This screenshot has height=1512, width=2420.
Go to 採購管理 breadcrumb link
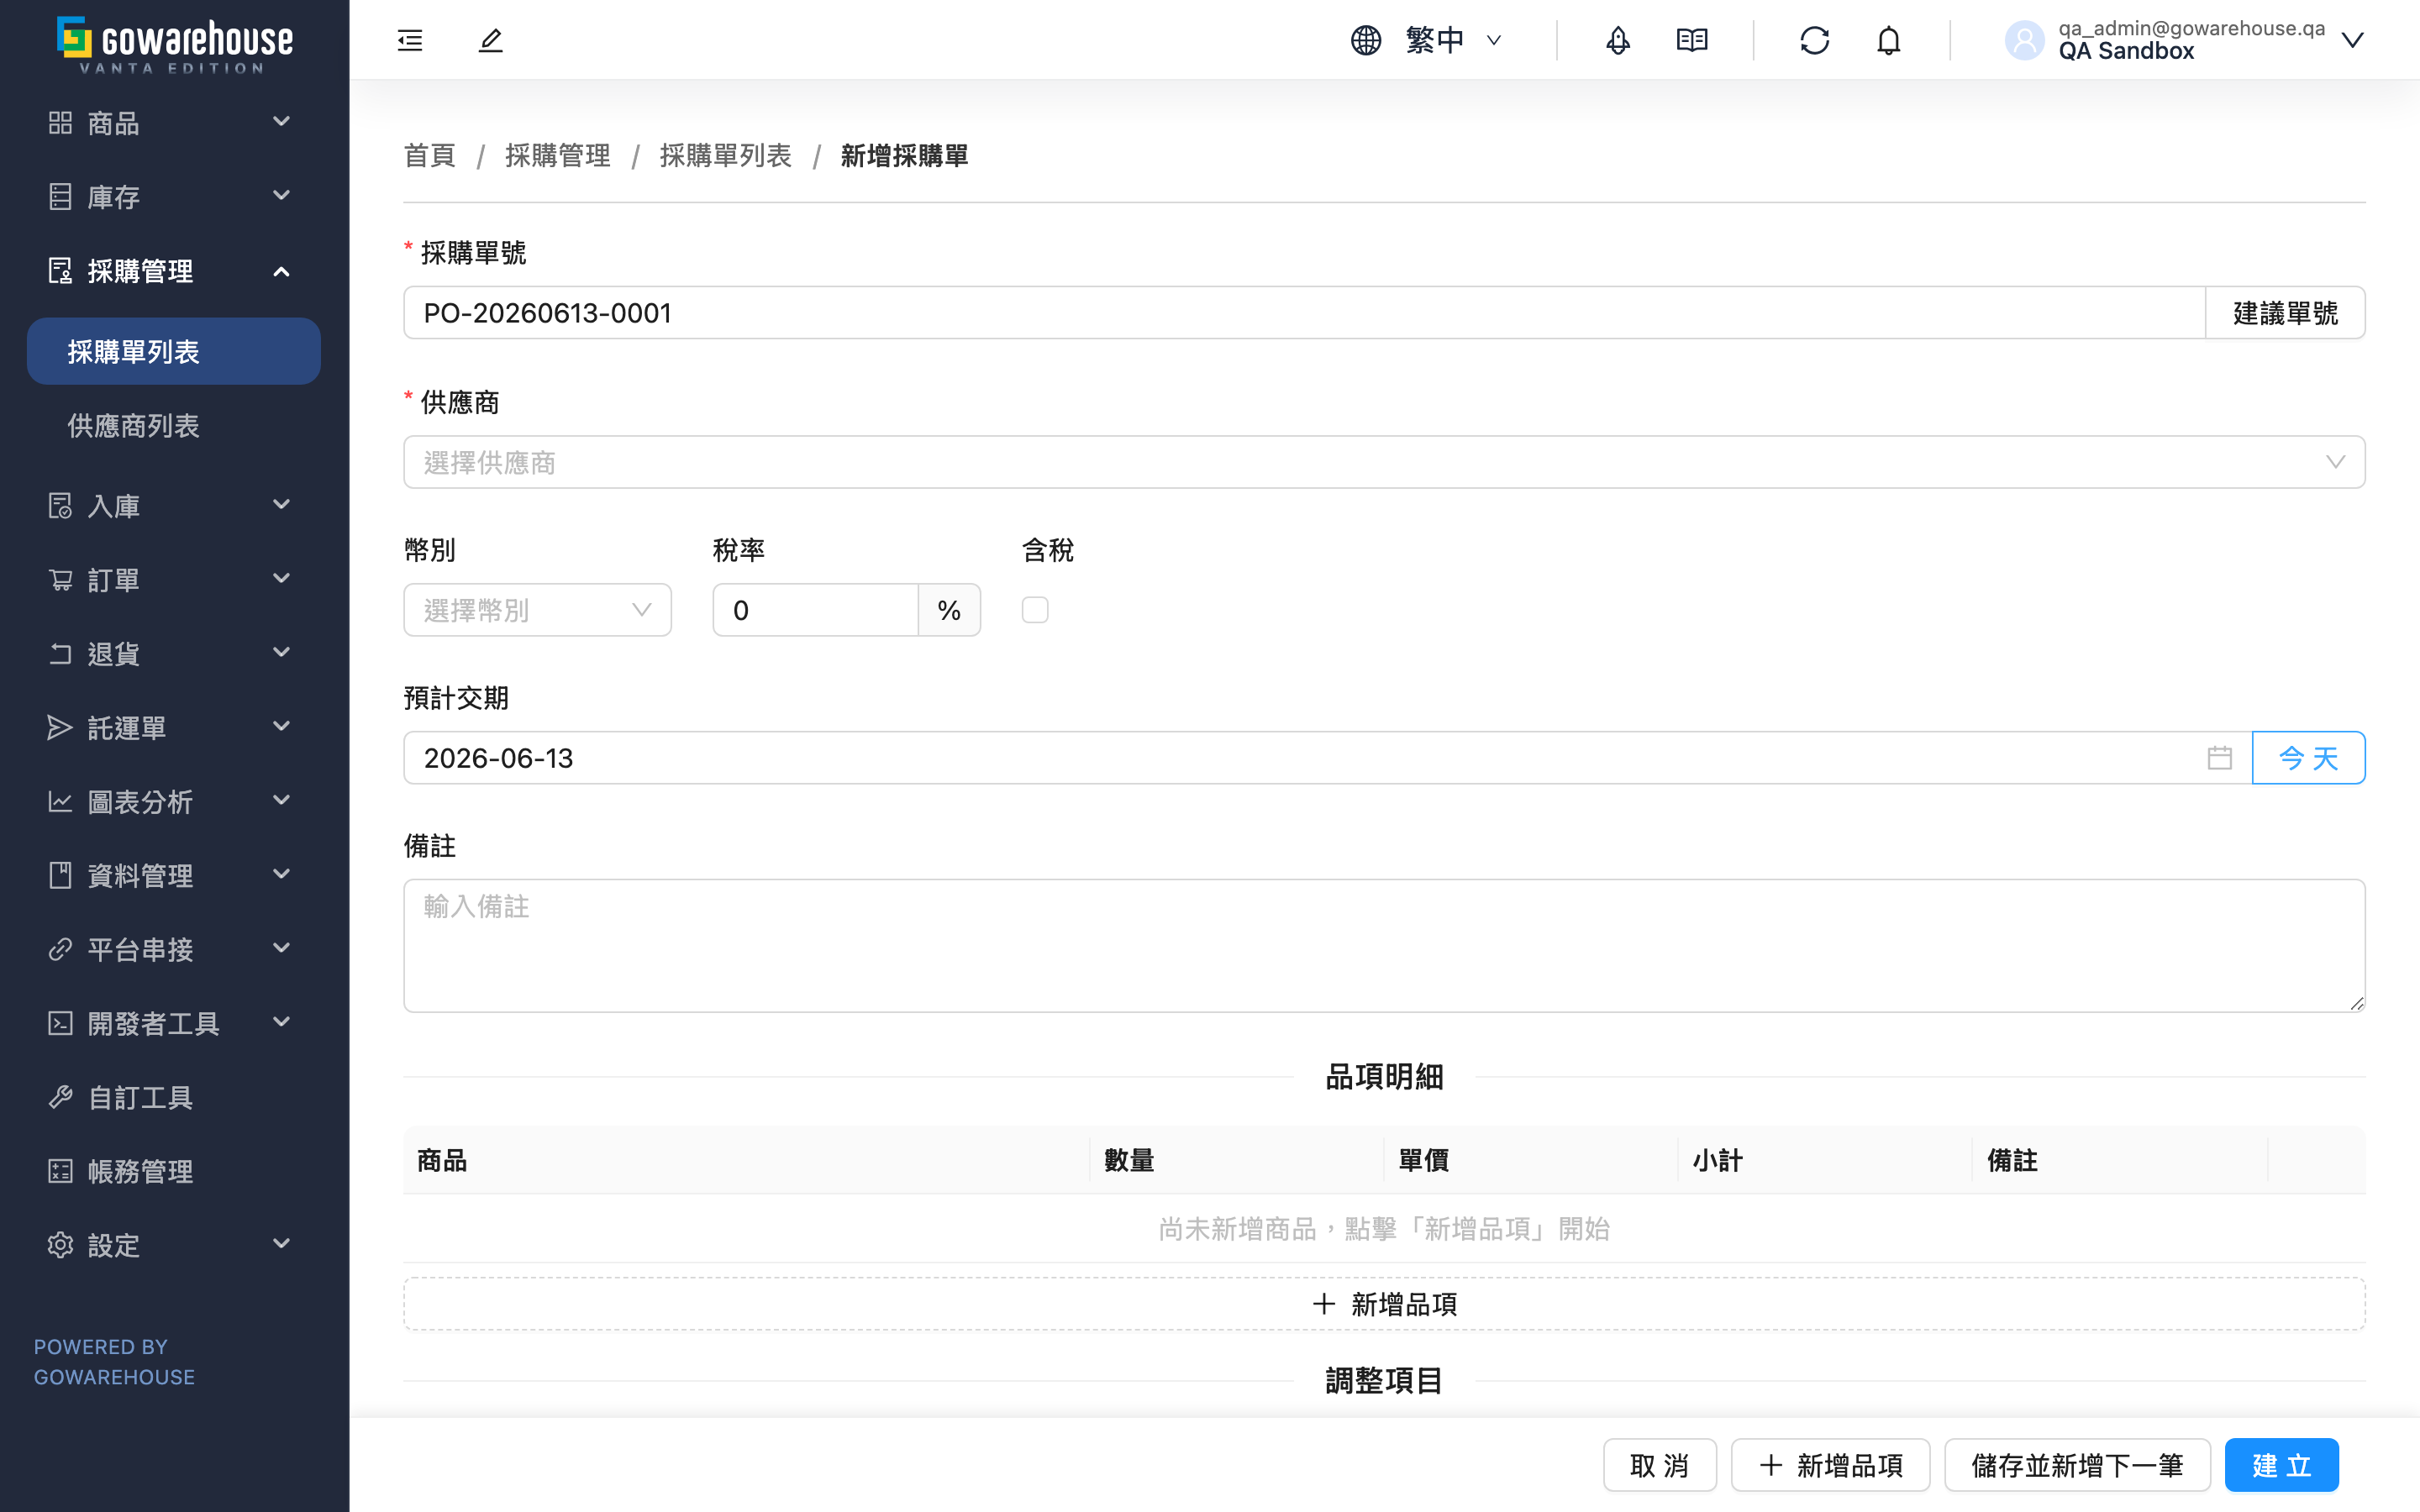coord(558,156)
